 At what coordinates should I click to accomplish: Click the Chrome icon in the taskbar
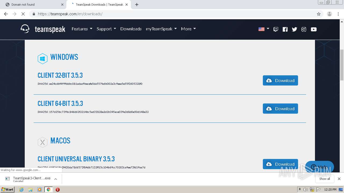48,190
